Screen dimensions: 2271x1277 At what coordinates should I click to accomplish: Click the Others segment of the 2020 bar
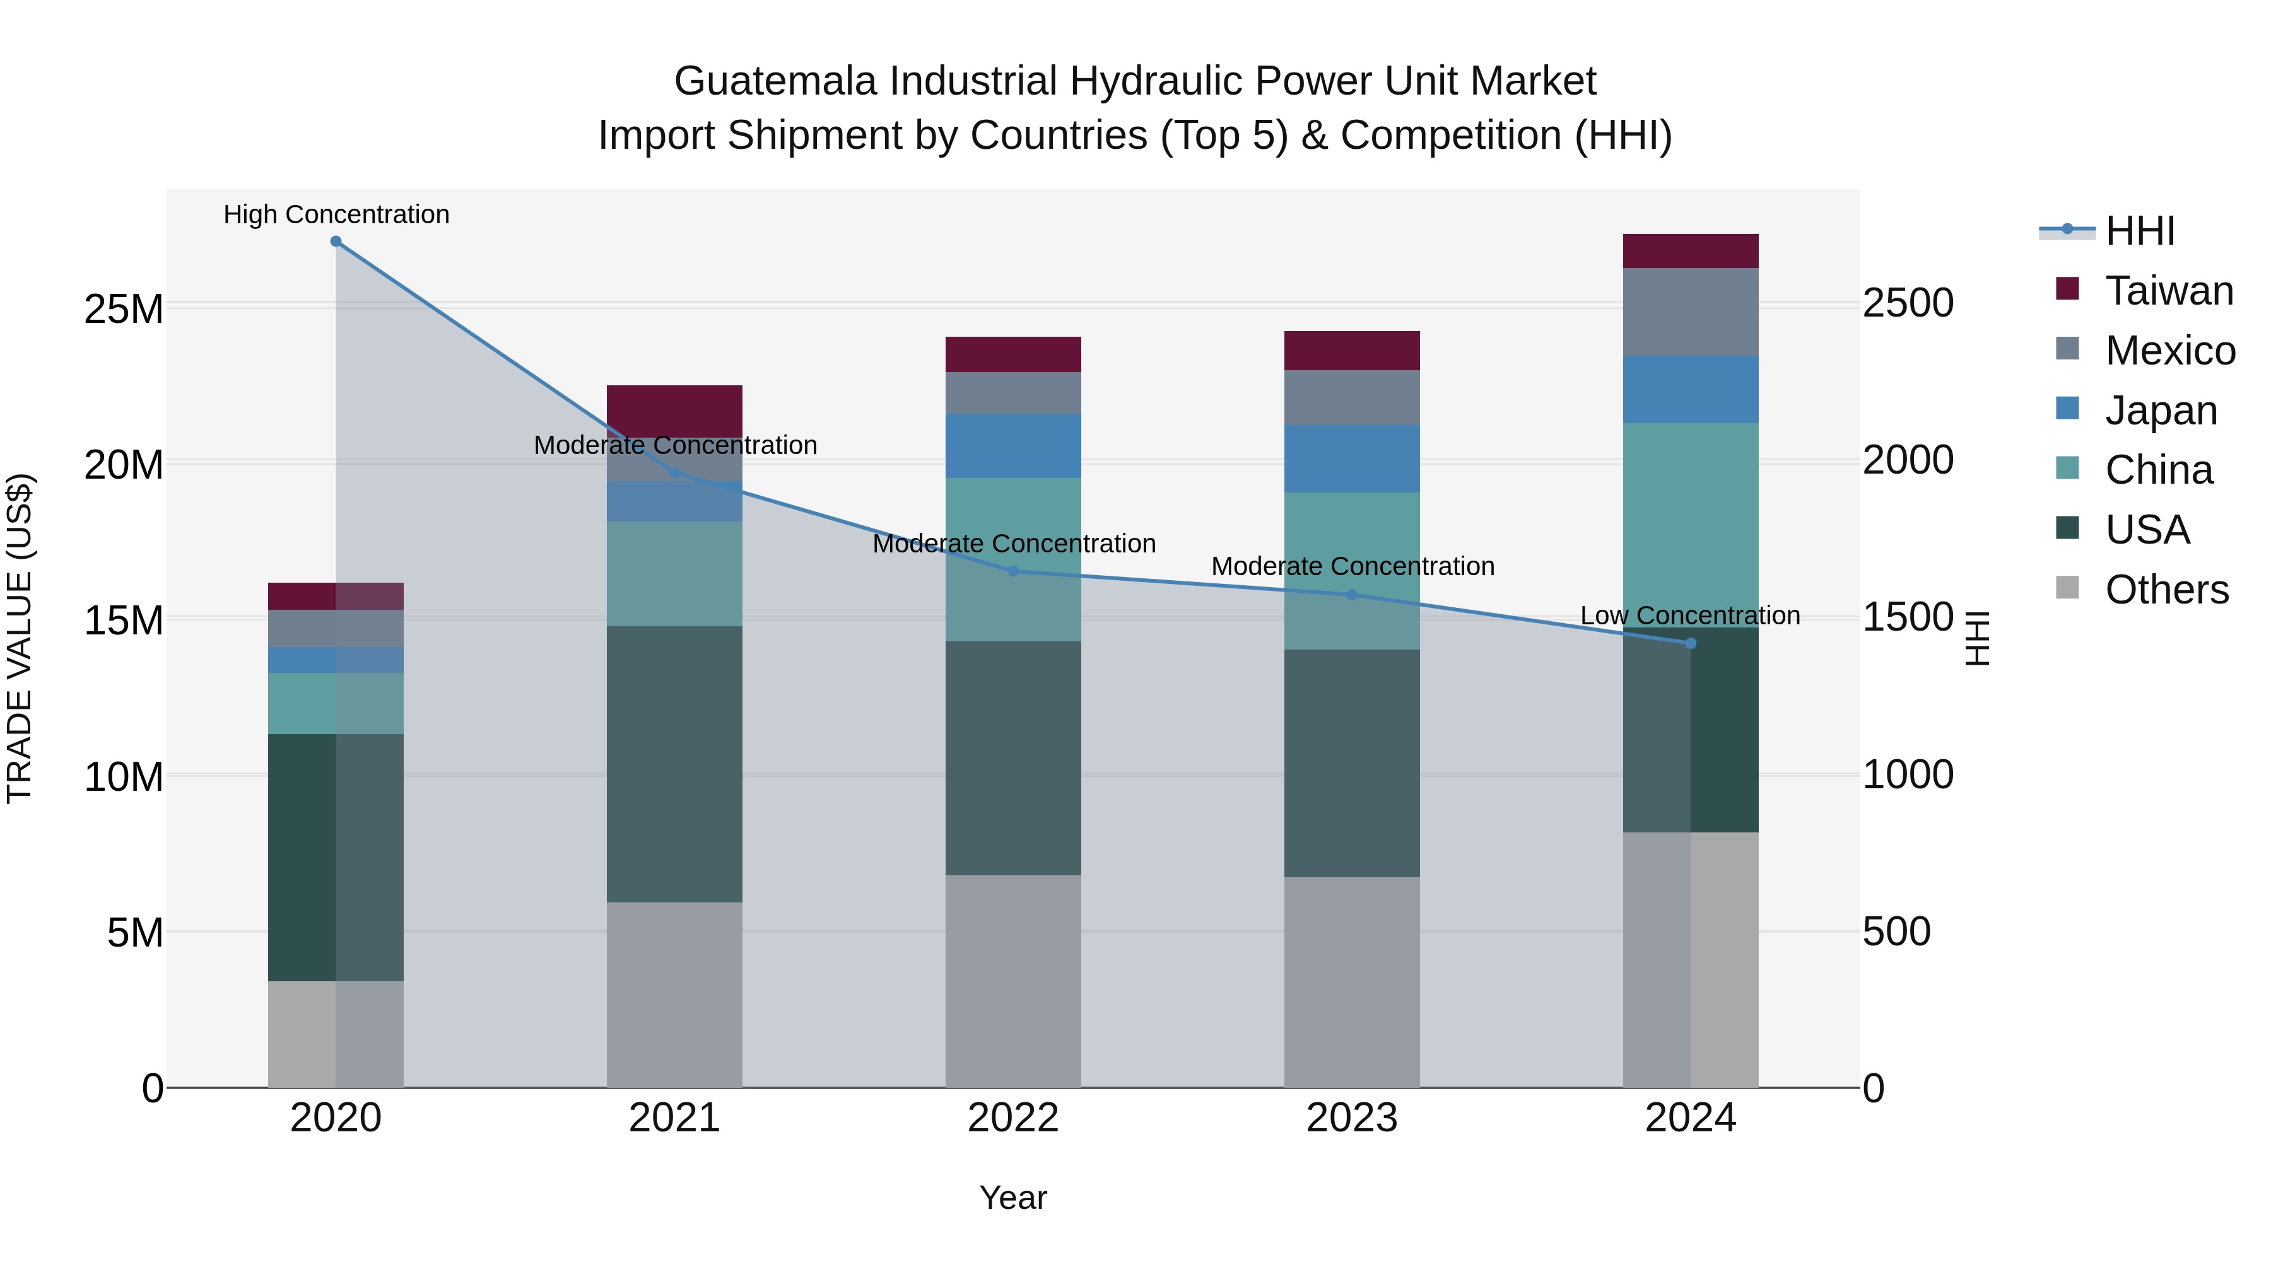click(336, 1034)
